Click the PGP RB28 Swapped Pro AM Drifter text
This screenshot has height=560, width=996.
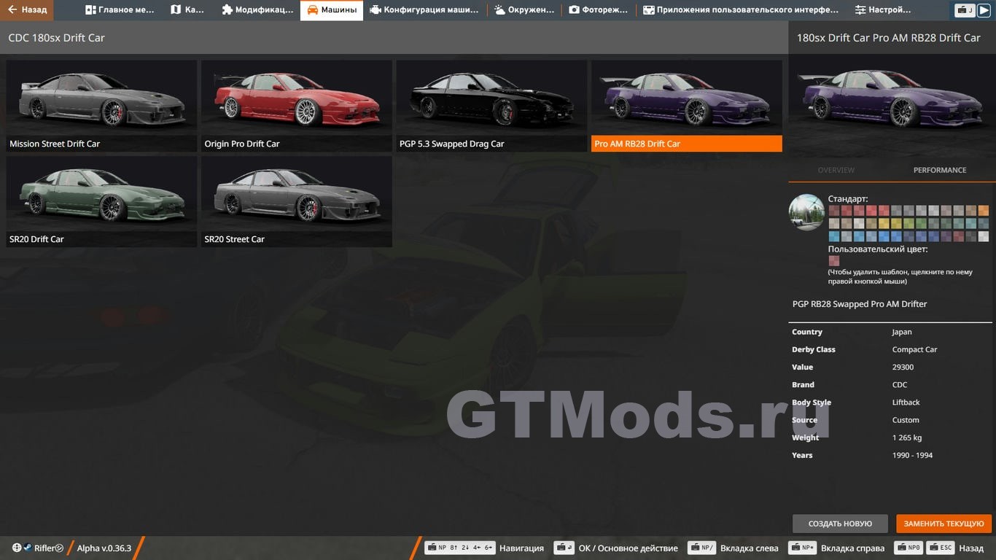click(860, 304)
